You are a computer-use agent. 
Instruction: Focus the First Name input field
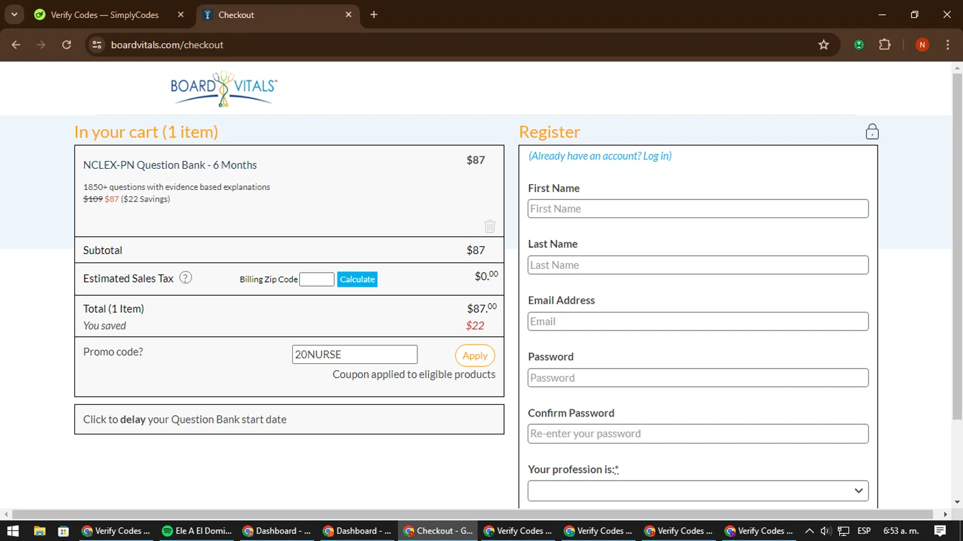tap(698, 209)
